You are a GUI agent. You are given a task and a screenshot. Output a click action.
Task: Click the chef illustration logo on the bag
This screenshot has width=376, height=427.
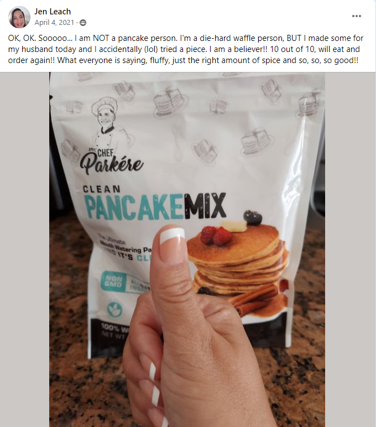point(105,121)
